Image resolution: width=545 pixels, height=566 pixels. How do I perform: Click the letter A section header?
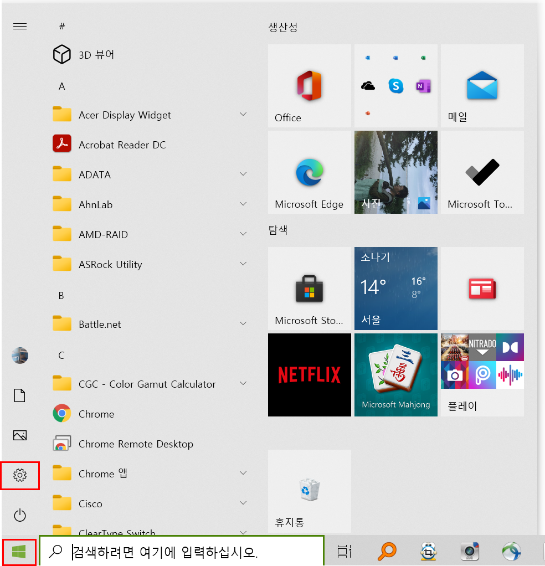61,86
